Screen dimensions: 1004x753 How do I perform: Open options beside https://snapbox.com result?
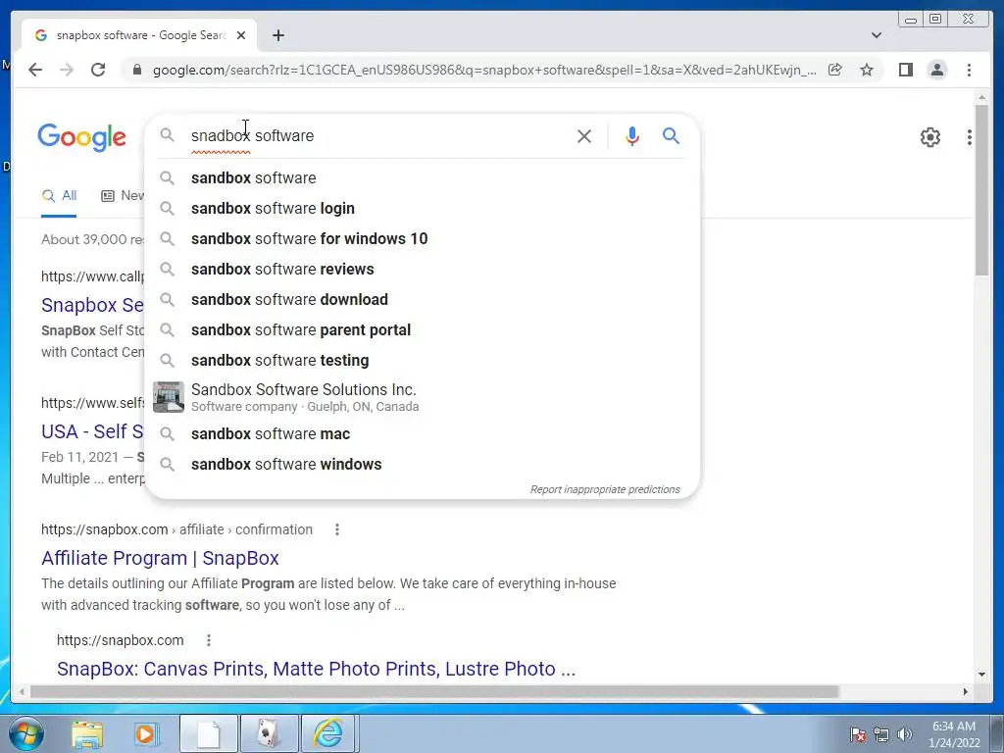(x=208, y=640)
